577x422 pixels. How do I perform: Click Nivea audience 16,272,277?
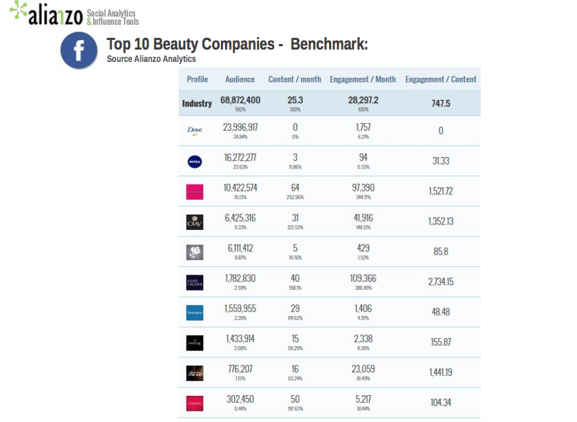(x=240, y=158)
